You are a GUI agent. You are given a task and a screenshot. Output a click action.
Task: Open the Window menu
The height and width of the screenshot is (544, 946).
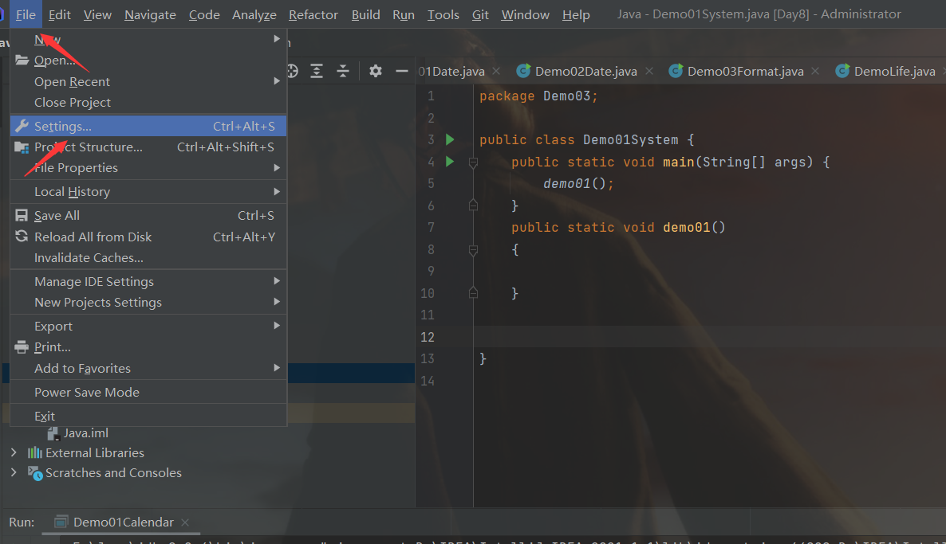click(x=525, y=14)
